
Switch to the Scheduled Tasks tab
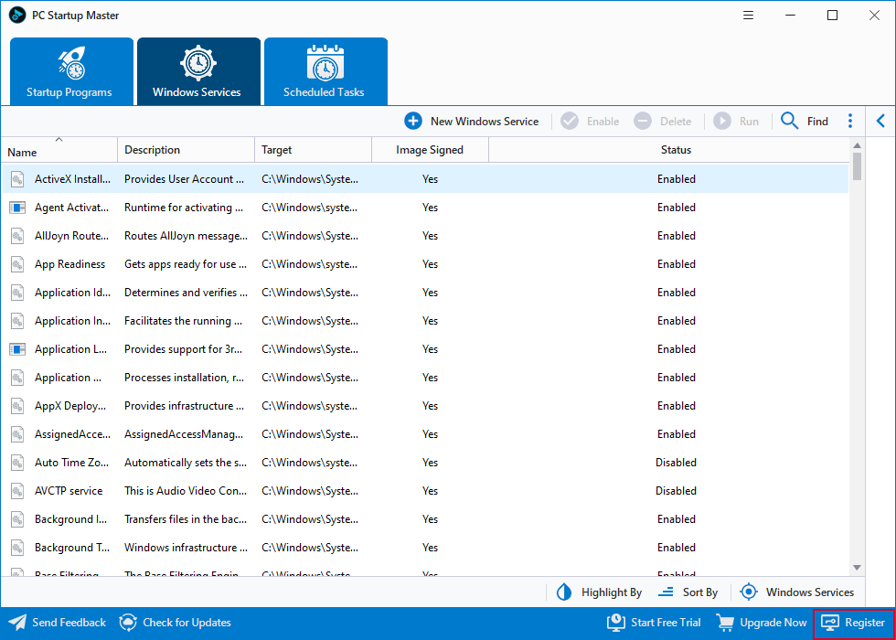coord(325,71)
